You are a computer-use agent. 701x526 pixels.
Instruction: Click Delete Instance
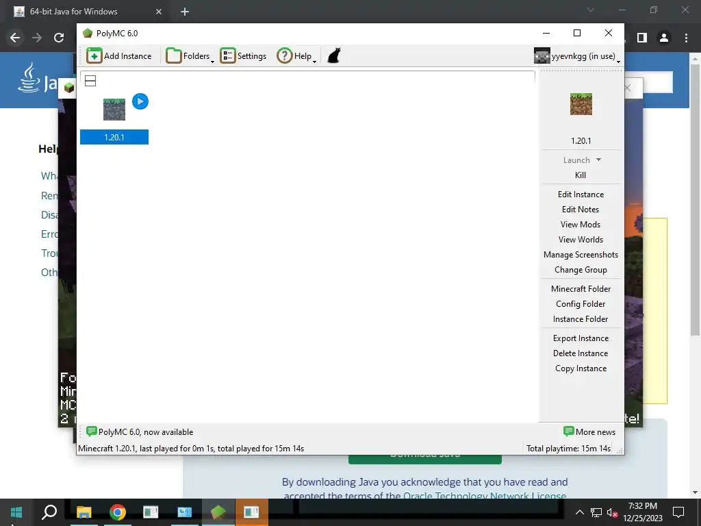pyautogui.click(x=581, y=353)
